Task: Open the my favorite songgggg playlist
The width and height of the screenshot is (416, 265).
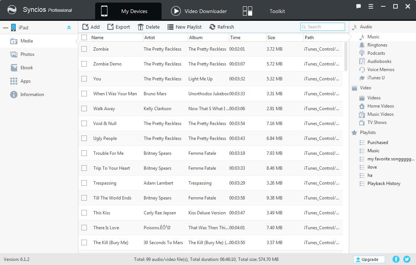Action: click(x=387, y=159)
